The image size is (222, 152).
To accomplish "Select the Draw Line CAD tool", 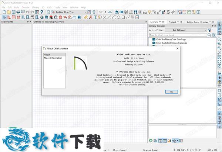I will click(109, 17).
